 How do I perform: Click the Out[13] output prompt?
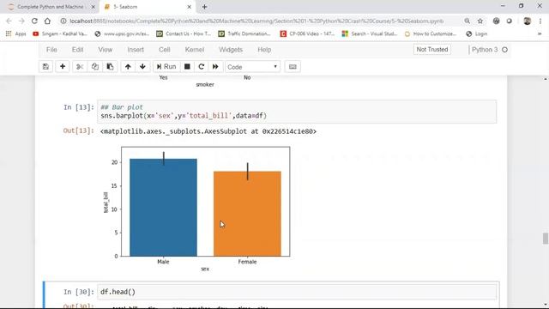coord(78,130)
